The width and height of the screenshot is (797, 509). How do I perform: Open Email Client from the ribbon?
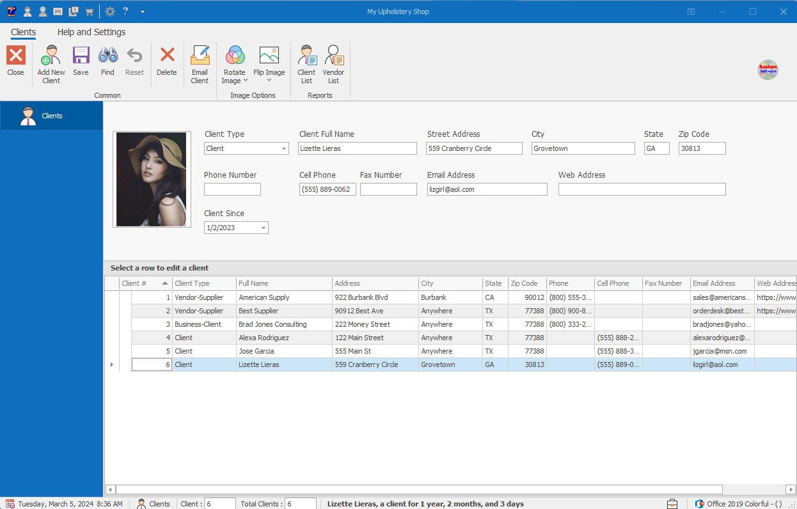tap(200, 65)
